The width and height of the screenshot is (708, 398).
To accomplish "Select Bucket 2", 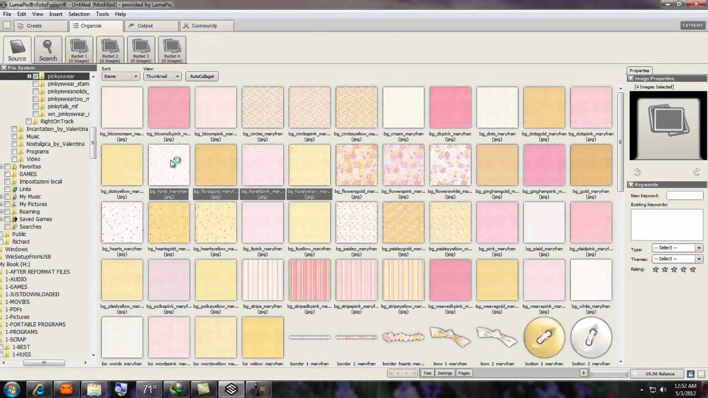I will (x=110, y=50).
